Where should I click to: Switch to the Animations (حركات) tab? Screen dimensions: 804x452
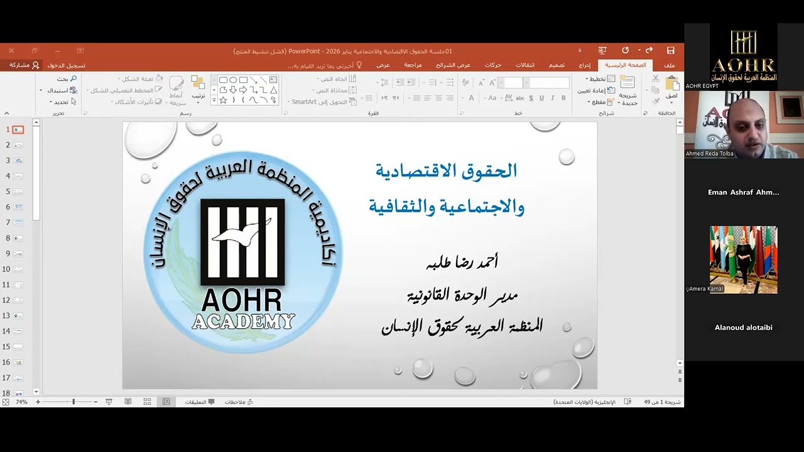click(493, 65)
